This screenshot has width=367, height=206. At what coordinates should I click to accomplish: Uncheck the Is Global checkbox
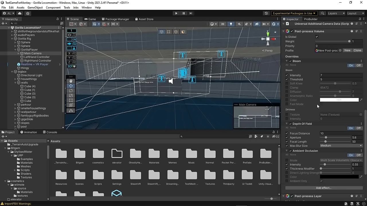pyautogui.click(x=317, y=37)
